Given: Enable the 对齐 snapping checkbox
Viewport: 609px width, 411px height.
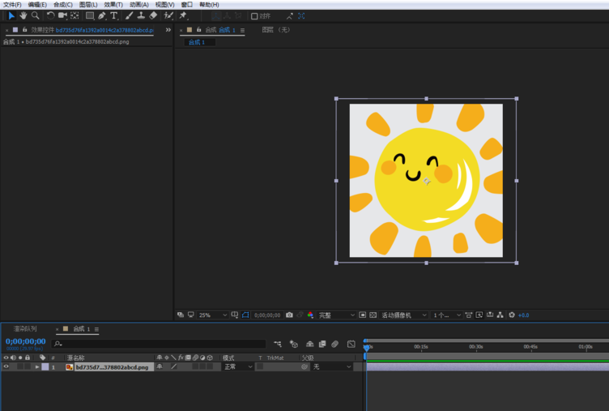Looking at the screenshot, I should [254, 15].
